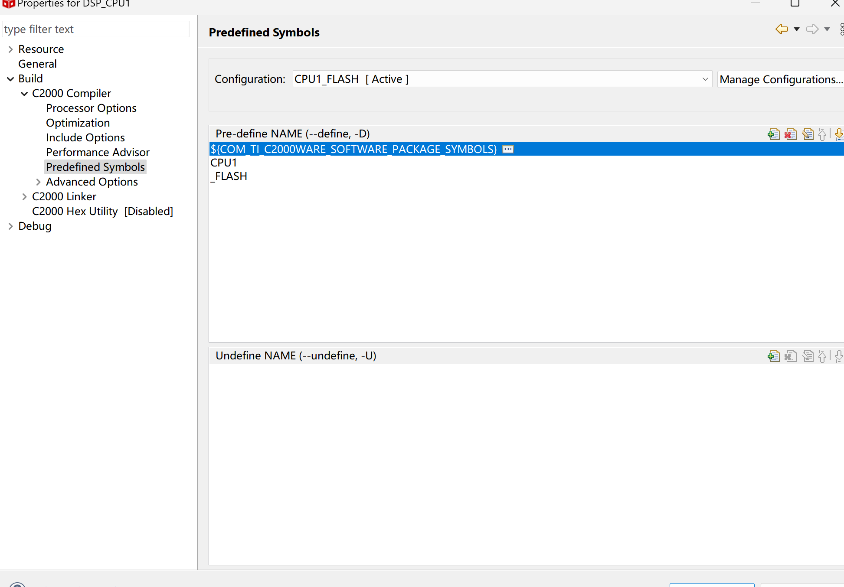Viewport: 844px width, 587px height.
Task: Click the yellow Back navigation arrow
Action: click(782, 29)
